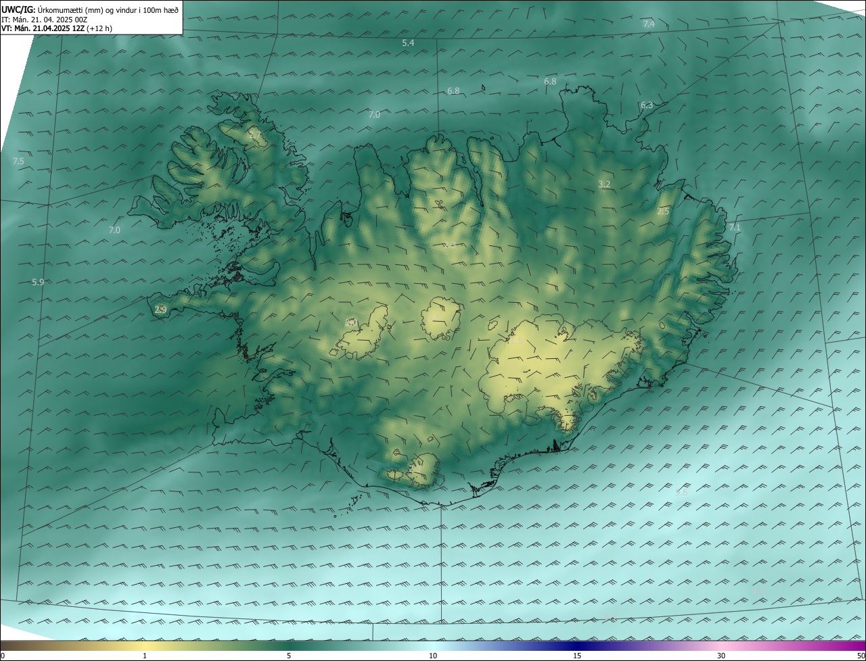Click the 7.0 value label between 7.5 and 5.9
The image size is (866, 661).
(x=114, y=230)
